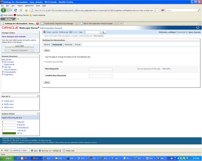Close the Settings for ribrmsadmin tab
This screenshot has height=161, width=202.
[x=37, y=24]
